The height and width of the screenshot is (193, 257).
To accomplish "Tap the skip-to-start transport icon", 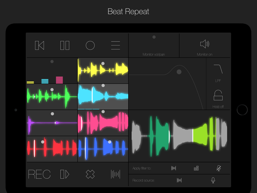I will (x=40, y=45).
